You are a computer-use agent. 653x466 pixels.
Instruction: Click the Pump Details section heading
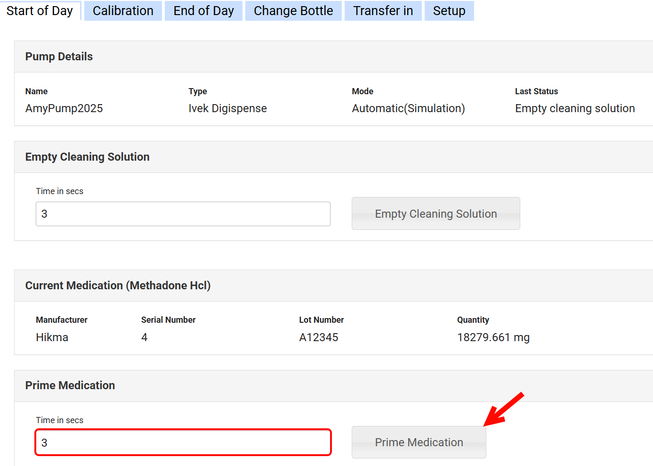[59, 57]
